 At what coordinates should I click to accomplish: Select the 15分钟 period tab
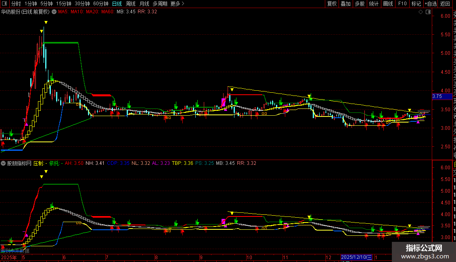(63, 4)
